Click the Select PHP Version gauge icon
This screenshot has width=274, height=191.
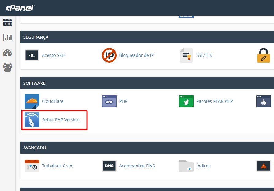tap(32, 120)
